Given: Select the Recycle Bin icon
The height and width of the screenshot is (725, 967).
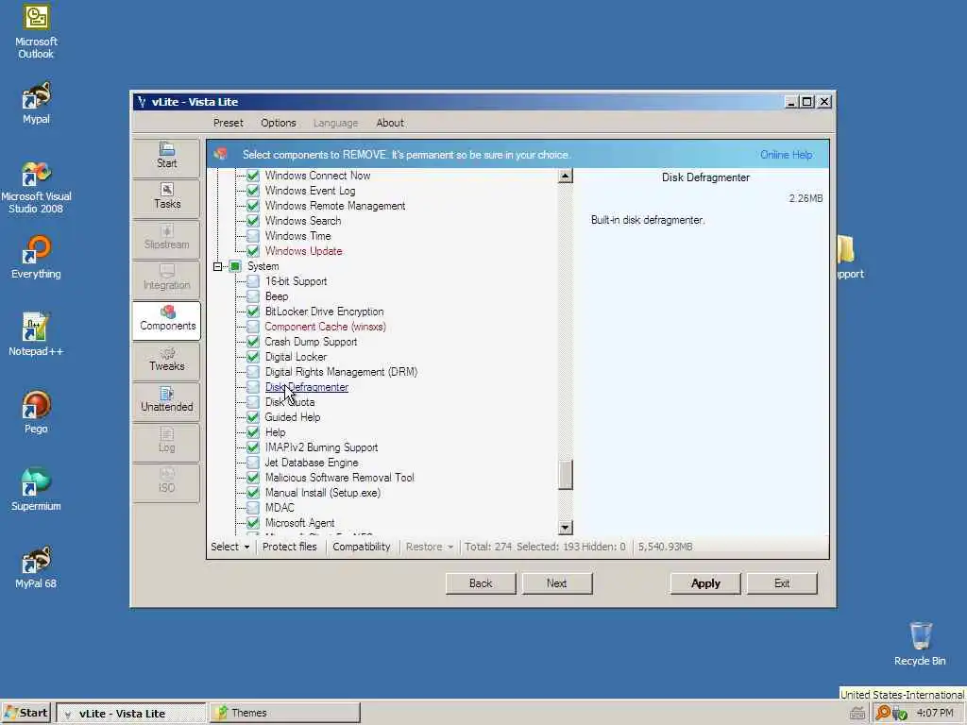Looking at the screenshot, I should [x=920, y=644].
